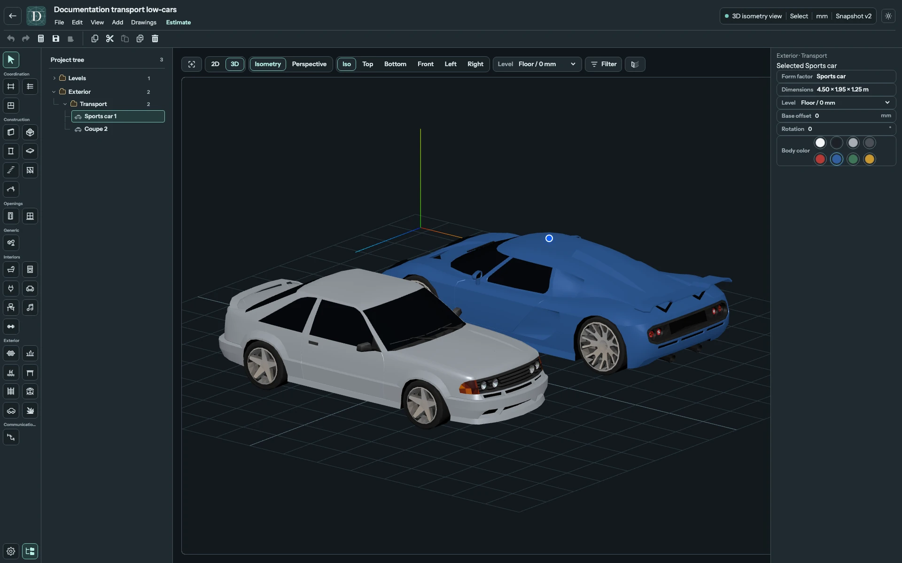Click the Filter button
This screenshot has height=563, width=902.
(604, 64)
